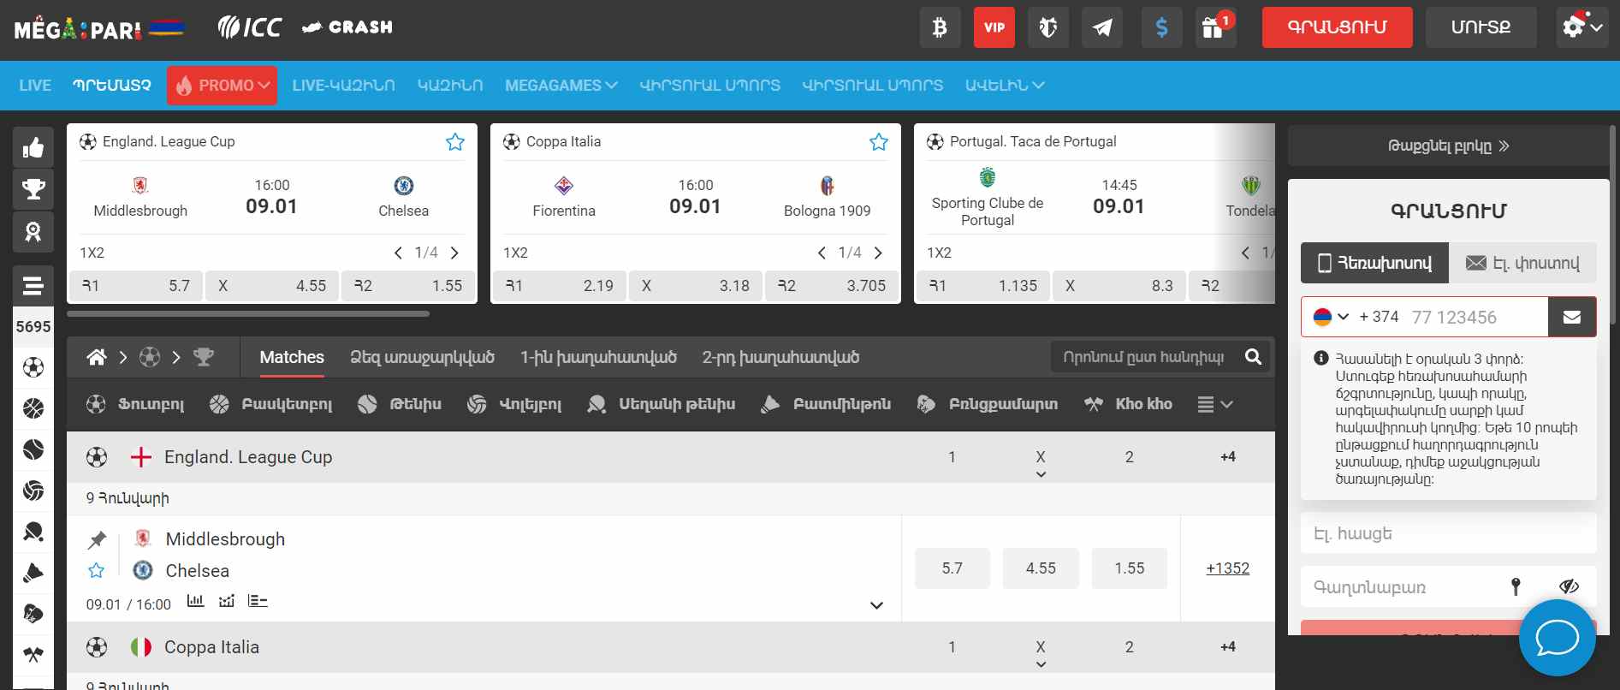This screenshot has height=690, width=1620.
Task: Select the badminton shuttlecock icon in left sidebar
Action: (x=33, y=573)
